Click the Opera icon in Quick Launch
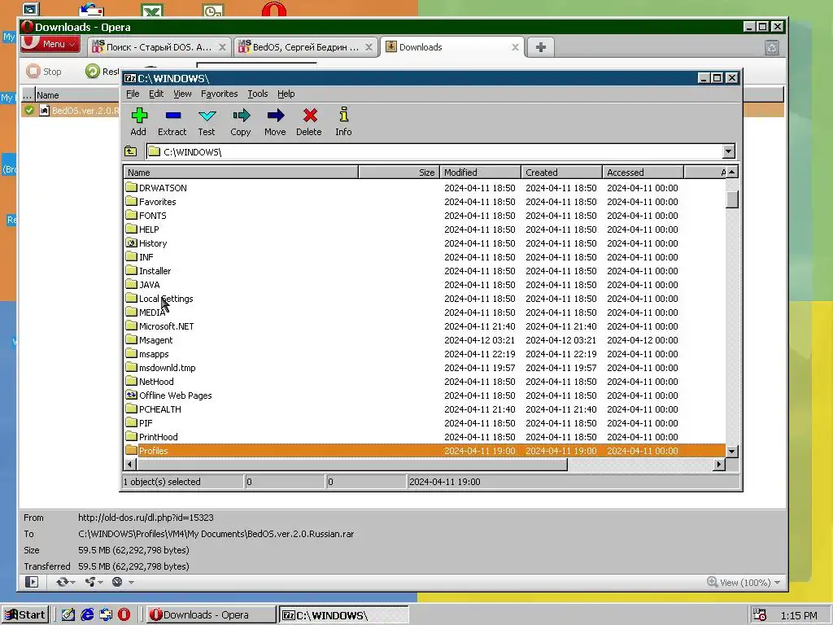833x625 pixels. tap(124, 614)
